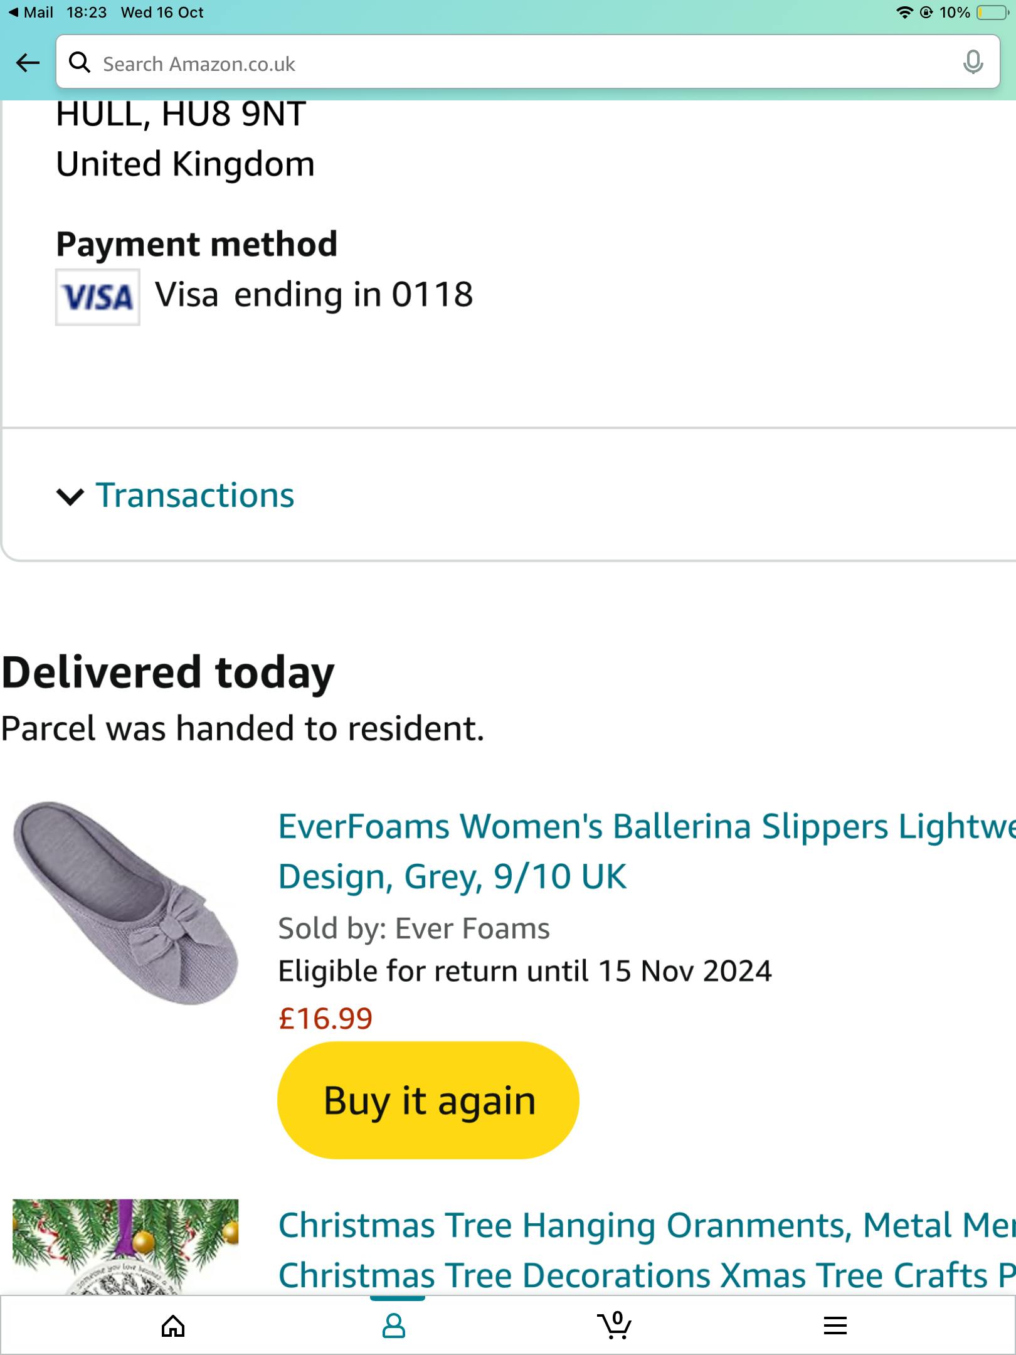Tap the Wi-Fi status icon
The image size is (1016, 1355).
904,13
